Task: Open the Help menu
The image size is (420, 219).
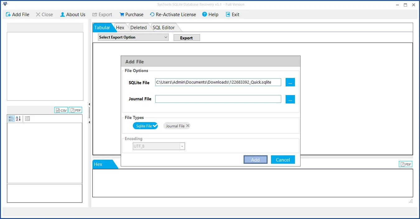Action: tap(210, 14)
